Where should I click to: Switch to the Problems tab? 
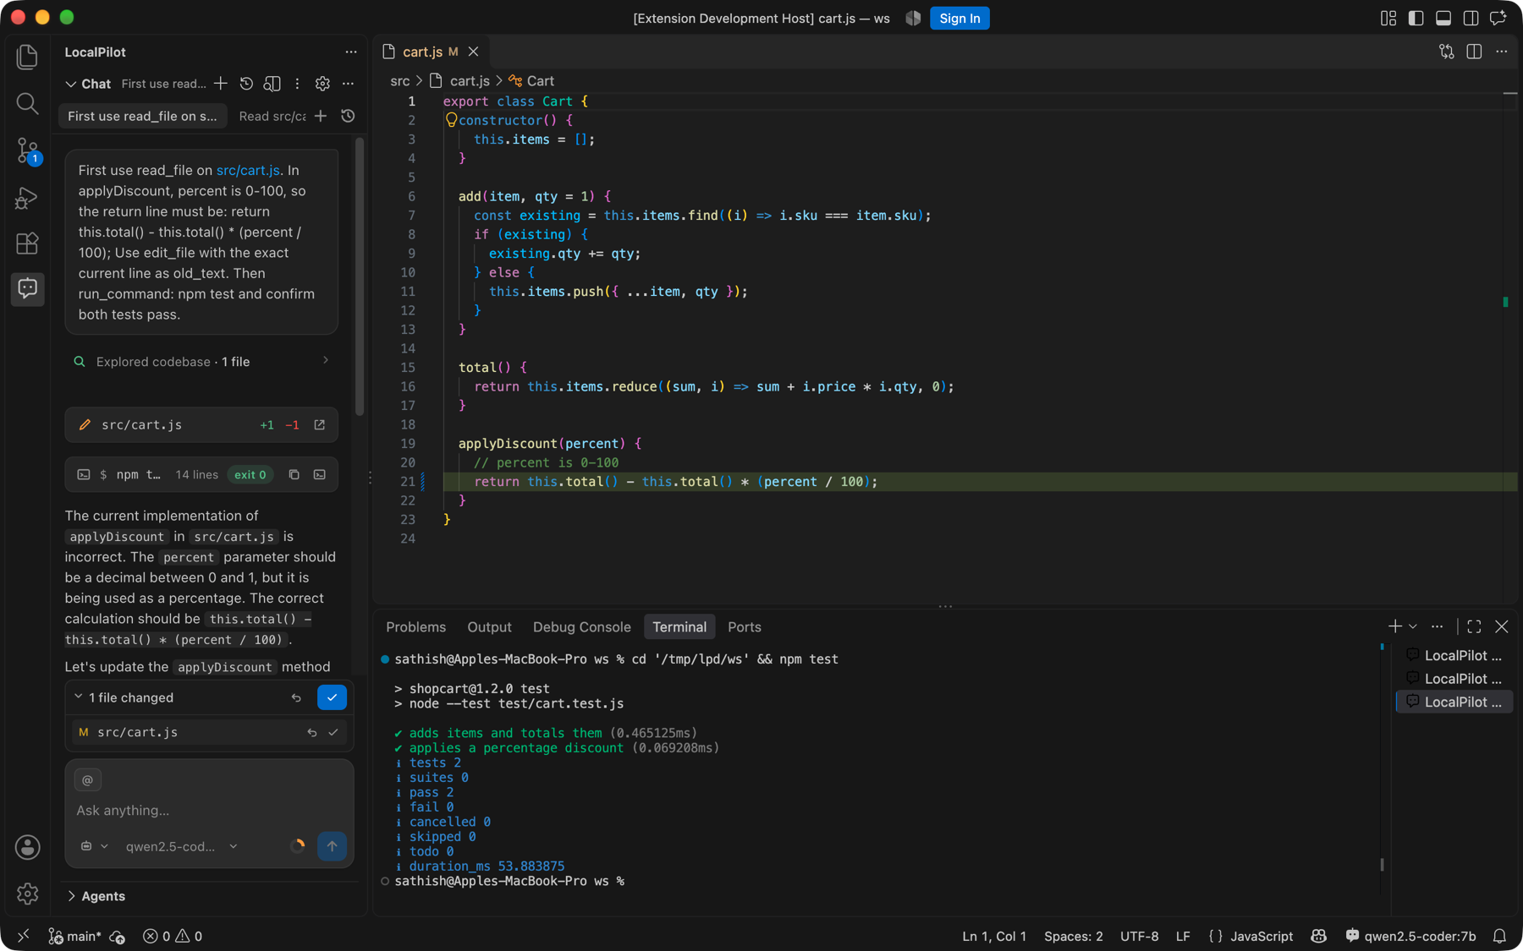point(415,626)
